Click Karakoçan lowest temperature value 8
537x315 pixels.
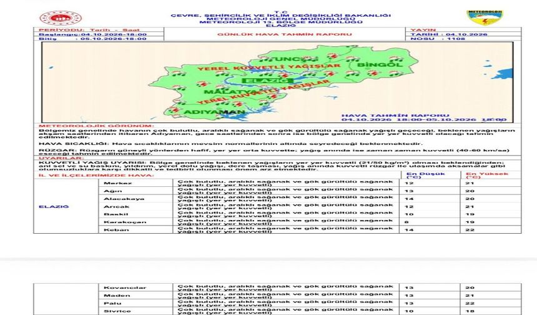(x=406, y=222)
